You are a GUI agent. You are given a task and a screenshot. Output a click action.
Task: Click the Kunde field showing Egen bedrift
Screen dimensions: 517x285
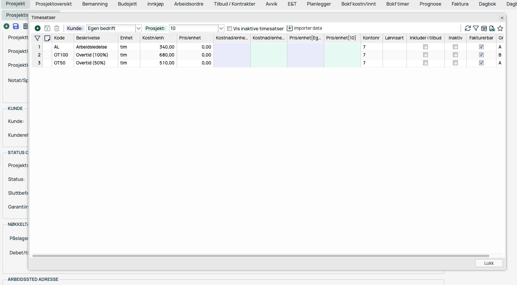(x=111, y=28)
